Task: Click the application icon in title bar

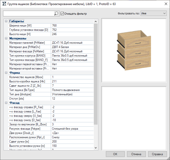Action: coord(4,4)
